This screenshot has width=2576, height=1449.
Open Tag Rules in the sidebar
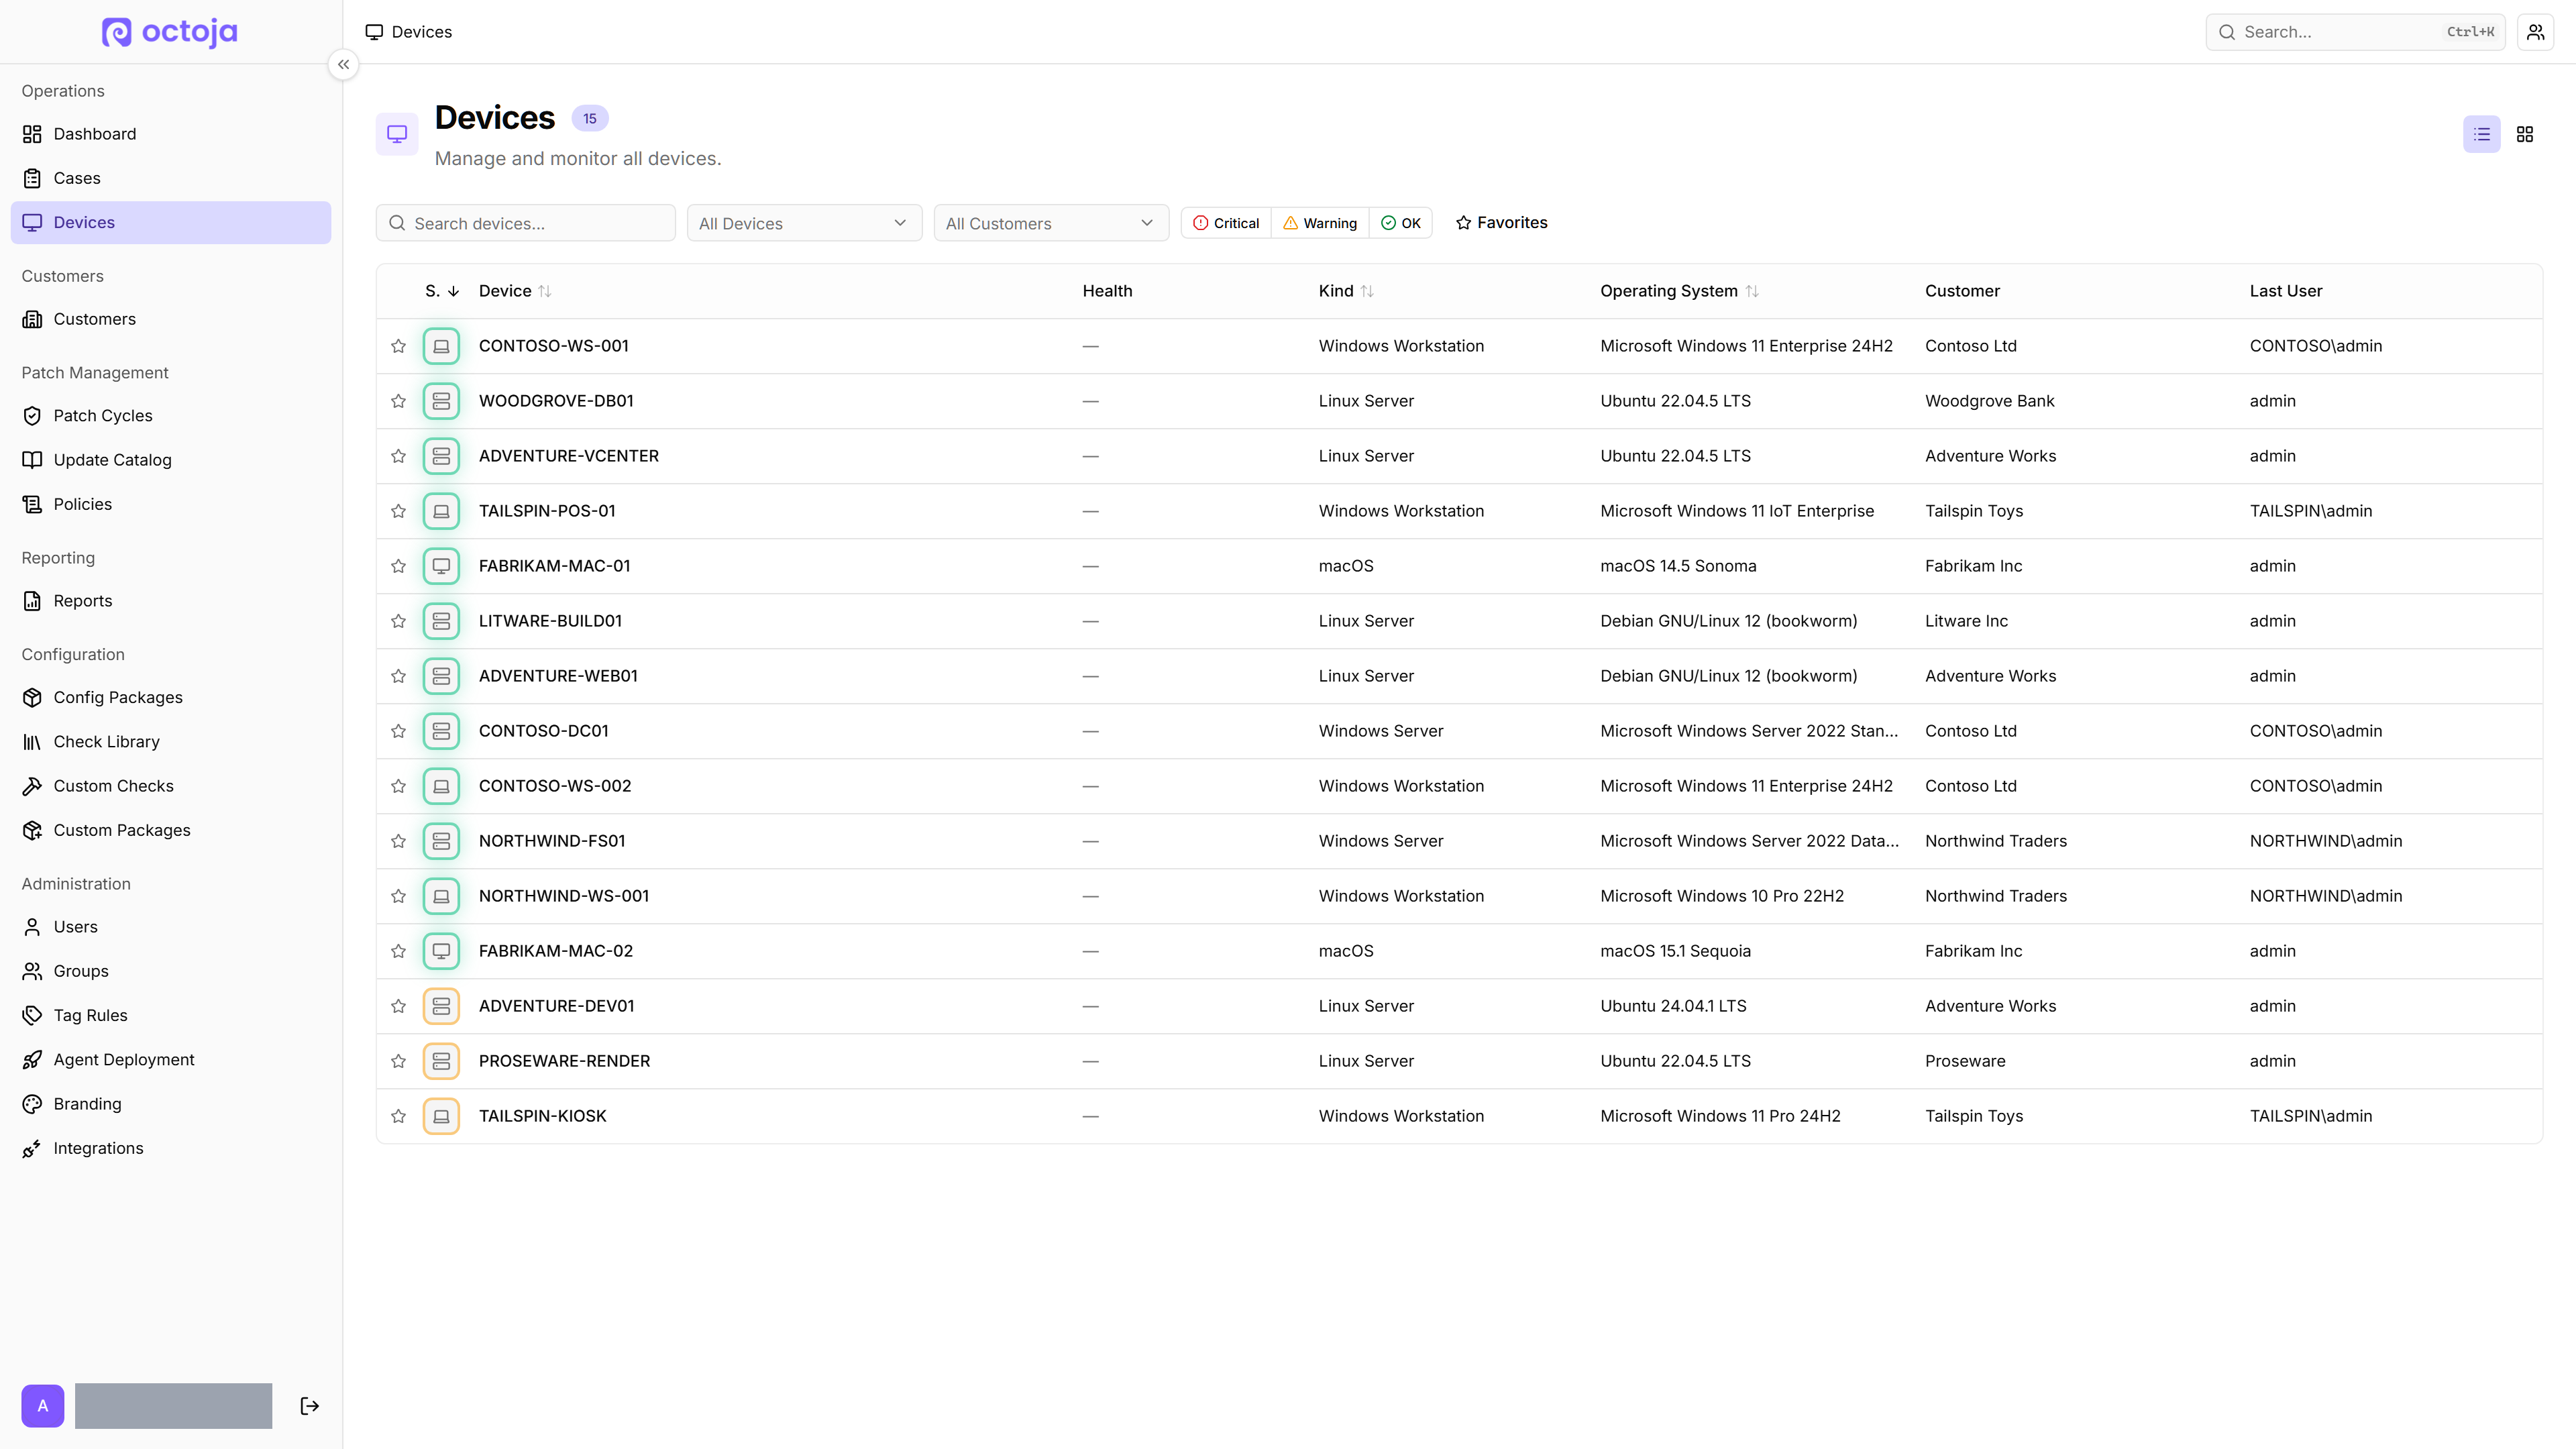coord(171,1015)
